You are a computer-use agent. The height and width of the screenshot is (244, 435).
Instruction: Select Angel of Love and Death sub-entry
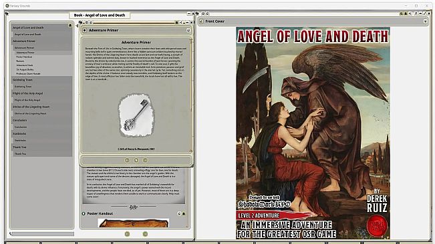[x=28, y=34]
